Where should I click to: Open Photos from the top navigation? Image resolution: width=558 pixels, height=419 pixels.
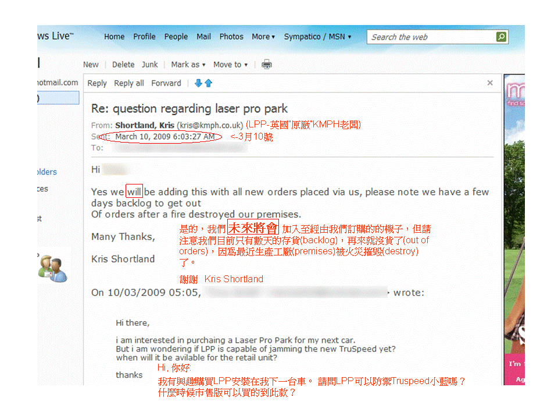click(231, 37)
